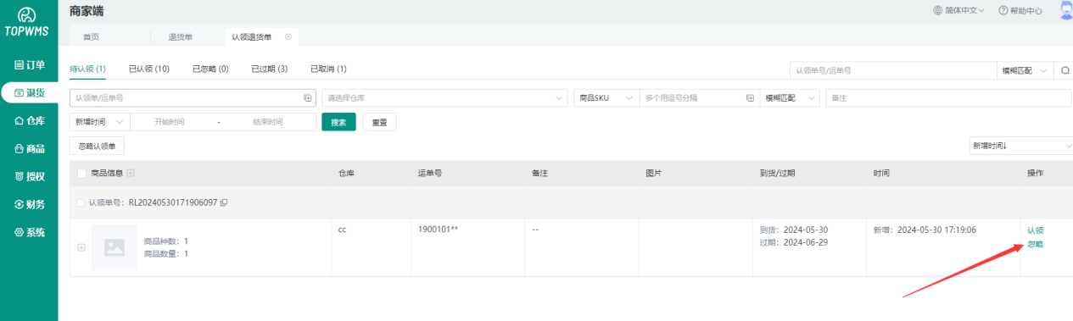This screenshot has width=1073, height=321.
Task: Open the filter-row 模糊匹配 dropdown
Action: (x=791, y=98)
